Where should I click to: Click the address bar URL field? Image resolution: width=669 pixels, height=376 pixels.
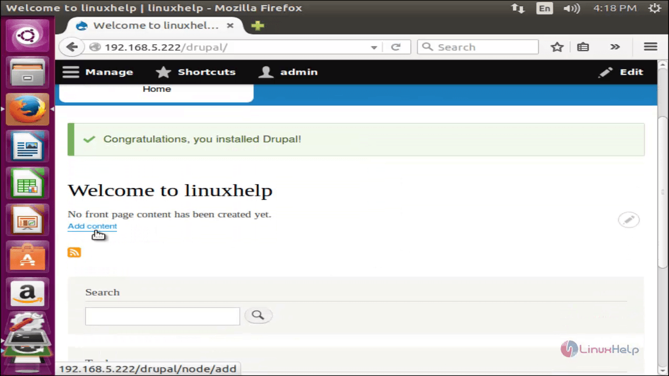[235, 47]
